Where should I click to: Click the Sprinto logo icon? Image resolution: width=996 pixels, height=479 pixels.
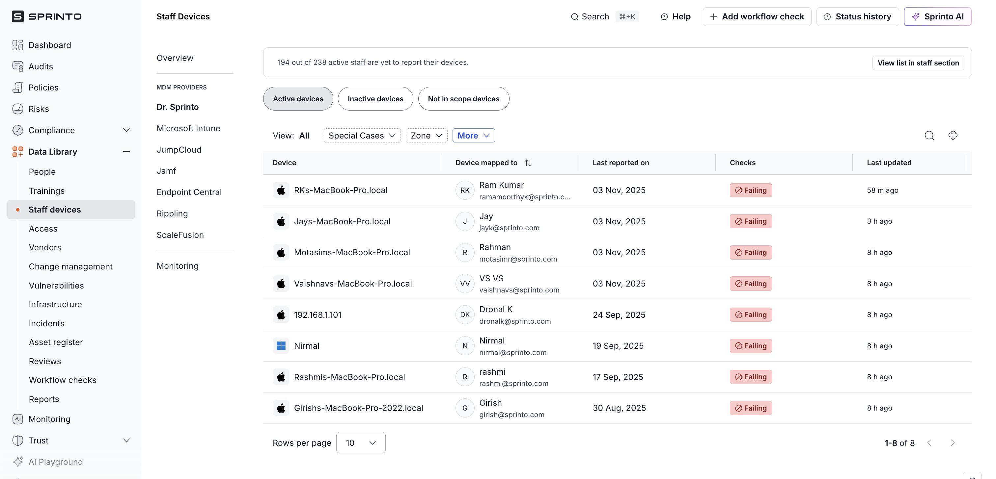tap(18, 16)
